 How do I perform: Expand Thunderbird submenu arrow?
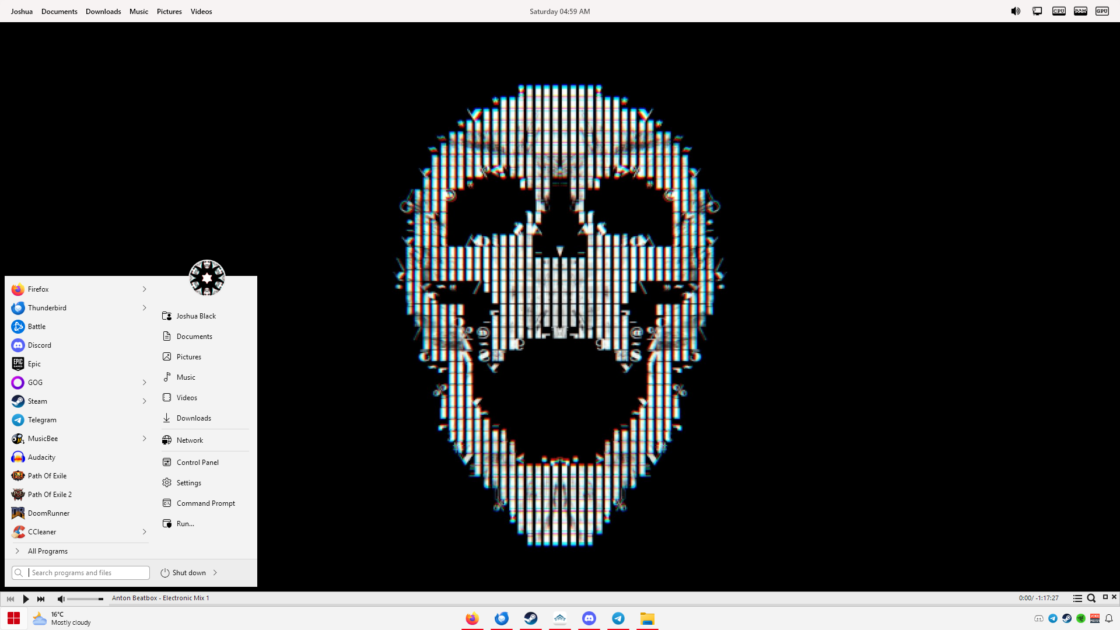point(144,308)
